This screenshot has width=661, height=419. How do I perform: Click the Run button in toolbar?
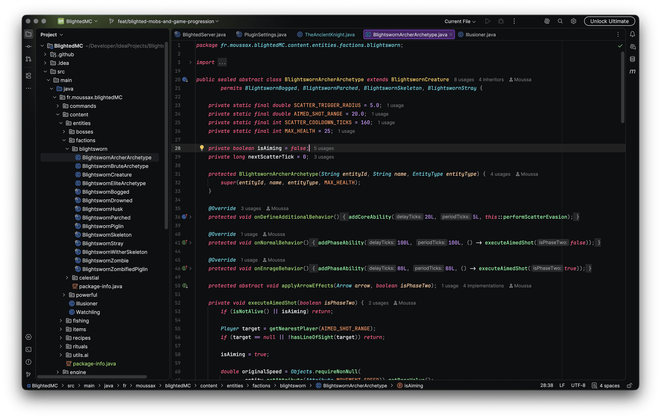(x=487, y=21)
